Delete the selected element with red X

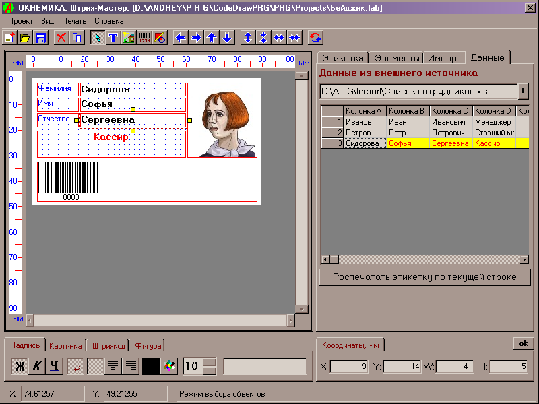click(x=61, y=38)
